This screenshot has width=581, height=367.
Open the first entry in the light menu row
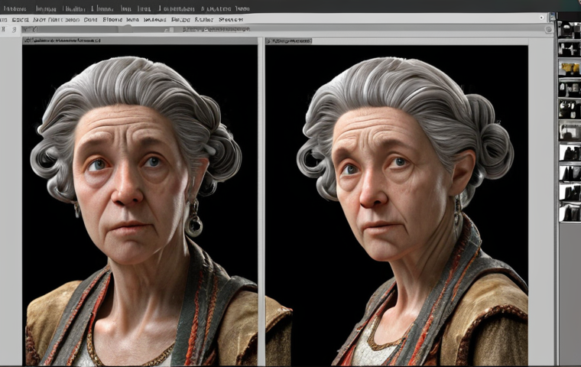(3, 19)
